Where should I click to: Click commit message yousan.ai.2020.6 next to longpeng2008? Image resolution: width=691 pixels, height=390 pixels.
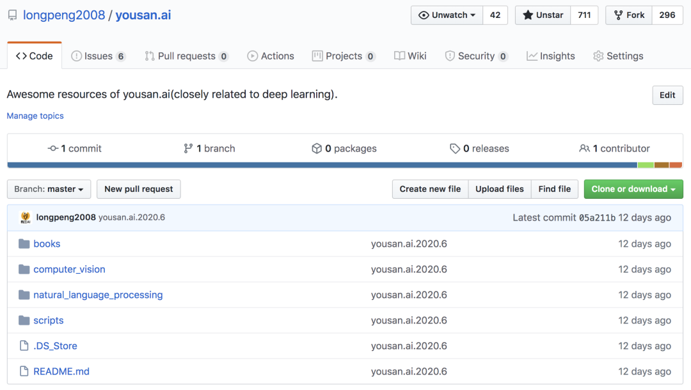pyautogui.click(x=132, y=217)
